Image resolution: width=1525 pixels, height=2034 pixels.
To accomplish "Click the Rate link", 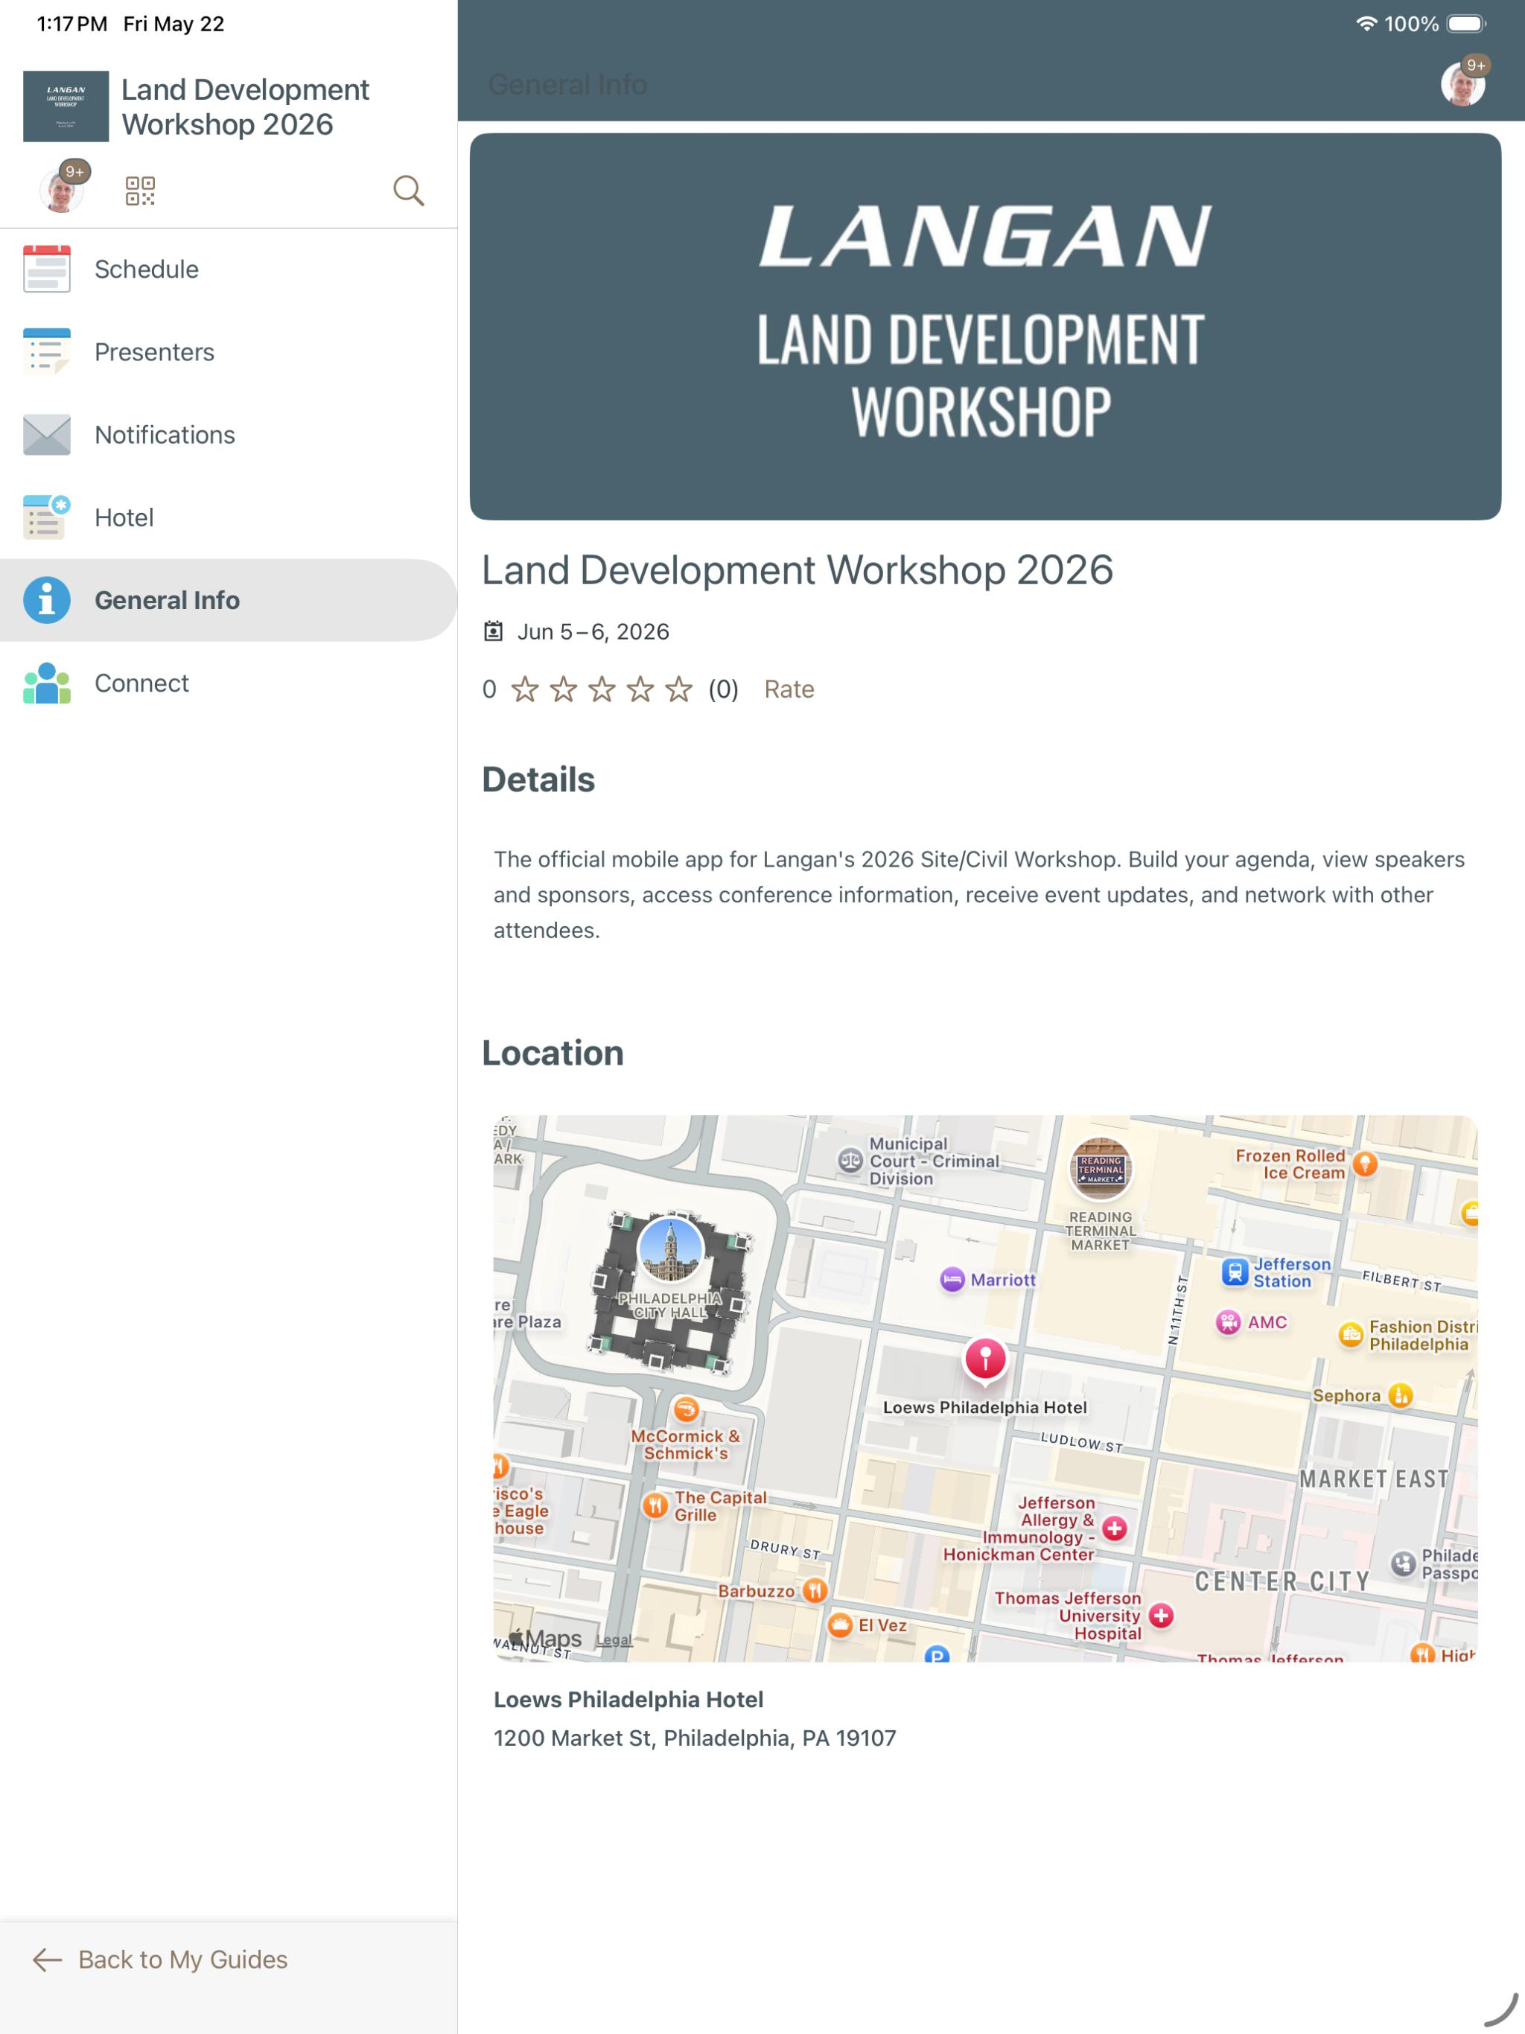I will pyautogui.click(x=789, y=689).
